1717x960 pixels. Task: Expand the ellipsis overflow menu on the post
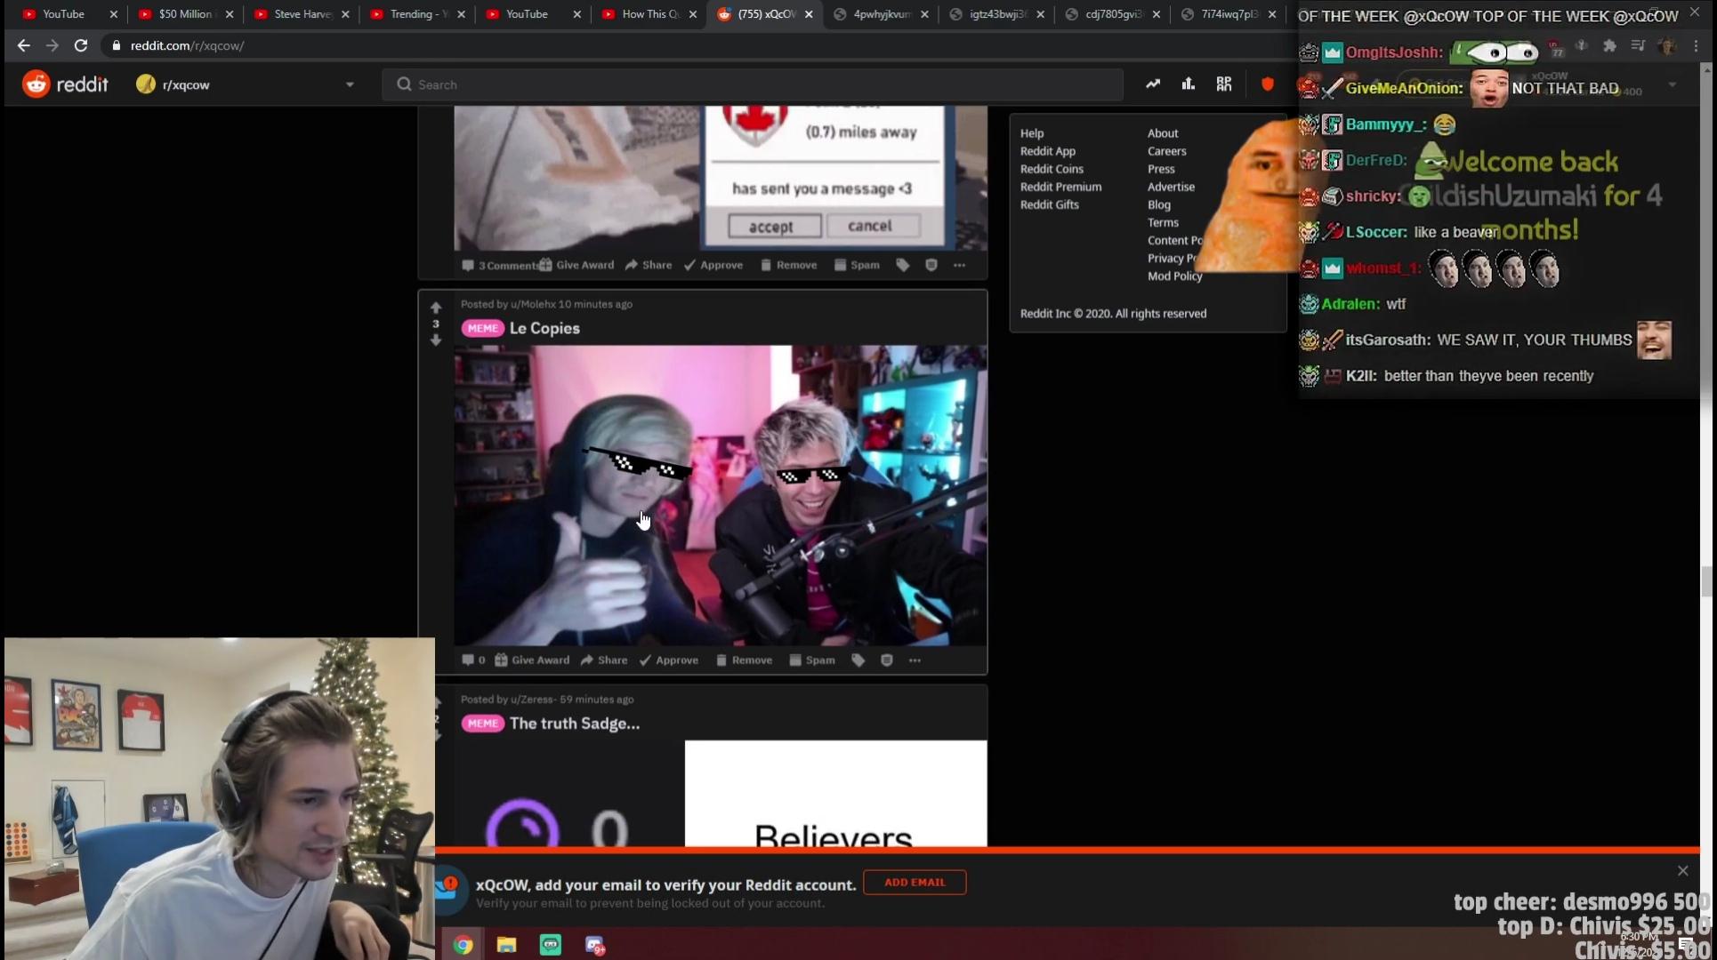pyautogui.click(x=914, y=660)
